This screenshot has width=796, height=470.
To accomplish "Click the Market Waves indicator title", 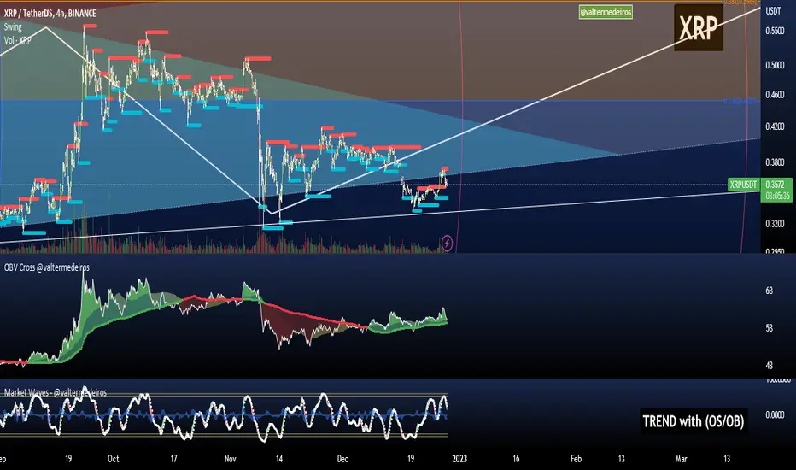I will click(x=56, y=392).
